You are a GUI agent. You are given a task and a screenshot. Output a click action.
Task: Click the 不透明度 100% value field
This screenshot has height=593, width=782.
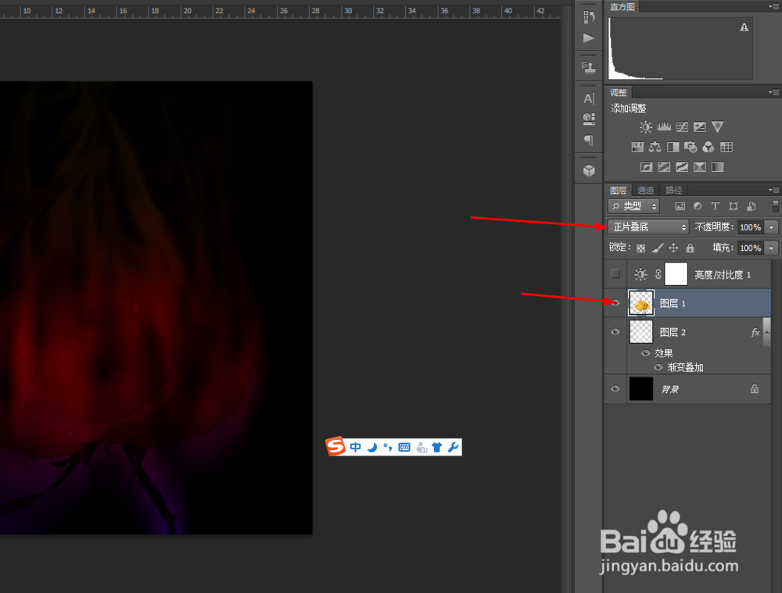tap(751, 227)
